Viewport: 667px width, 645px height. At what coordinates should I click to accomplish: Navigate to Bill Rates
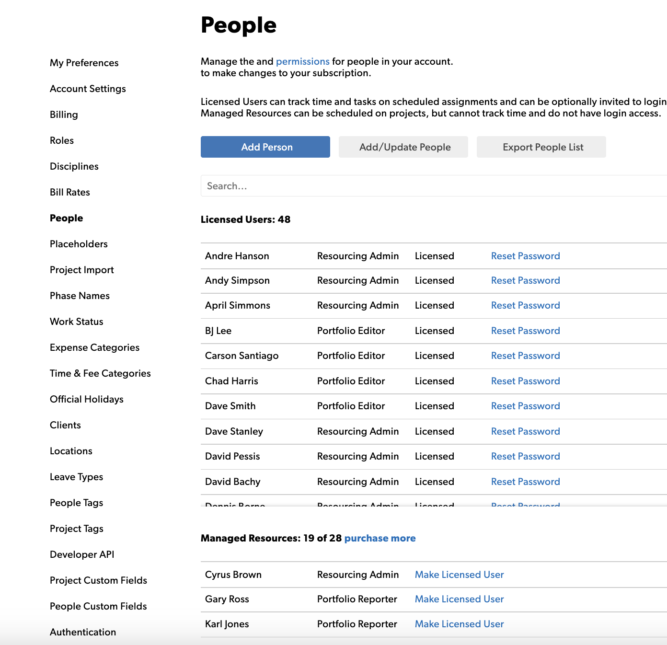(x=70, y=192)
